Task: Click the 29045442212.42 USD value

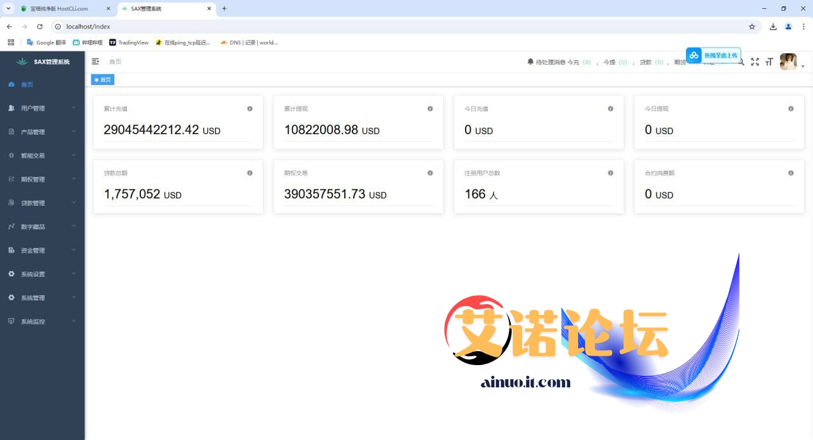Action: coord(162,130)
